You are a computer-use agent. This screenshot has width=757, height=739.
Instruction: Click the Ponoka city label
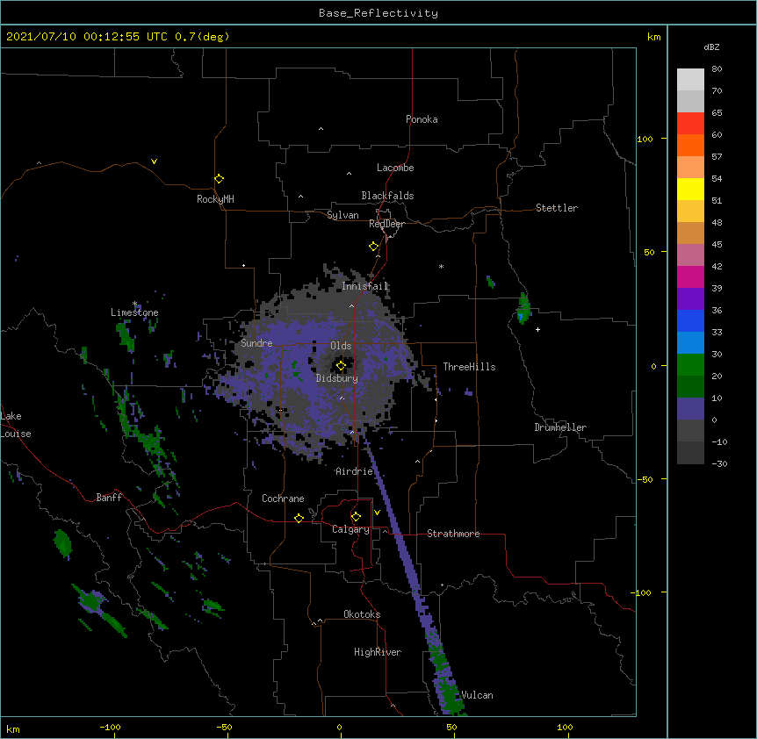pyautogui.click(x=422, y=119)
